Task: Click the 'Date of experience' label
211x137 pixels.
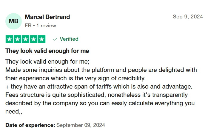Action: 30,125
